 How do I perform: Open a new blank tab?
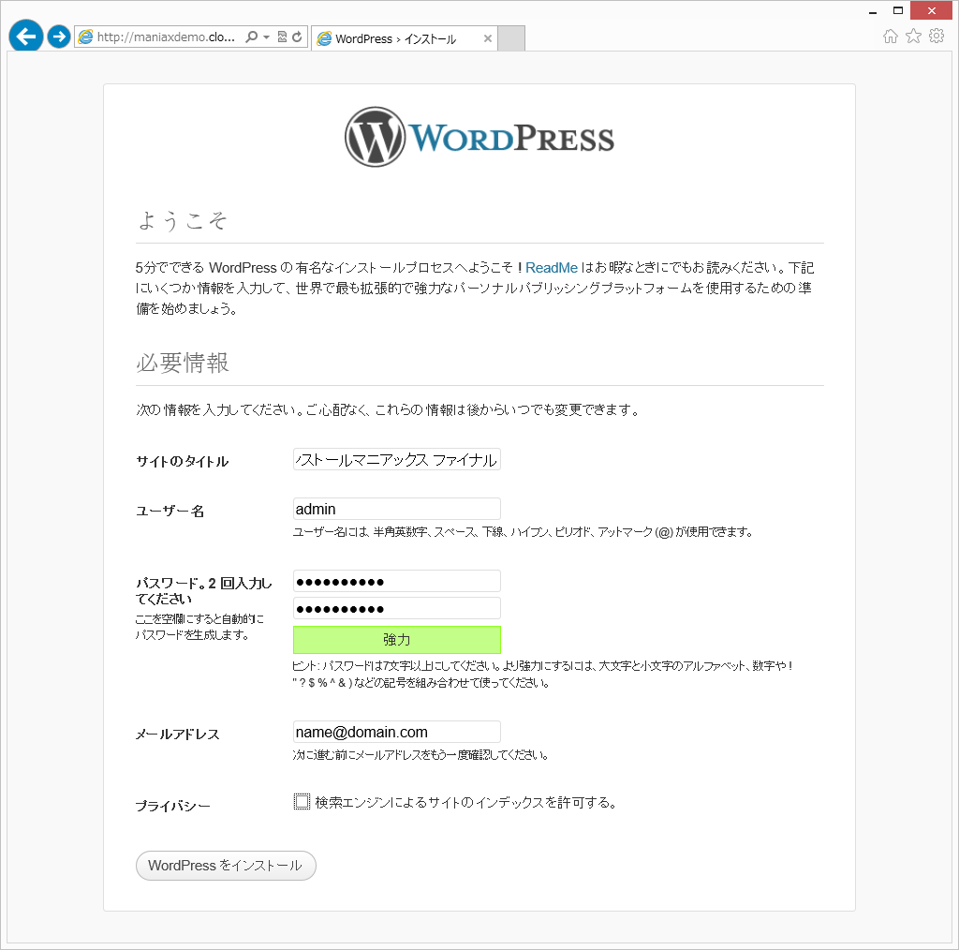point(511,38)
